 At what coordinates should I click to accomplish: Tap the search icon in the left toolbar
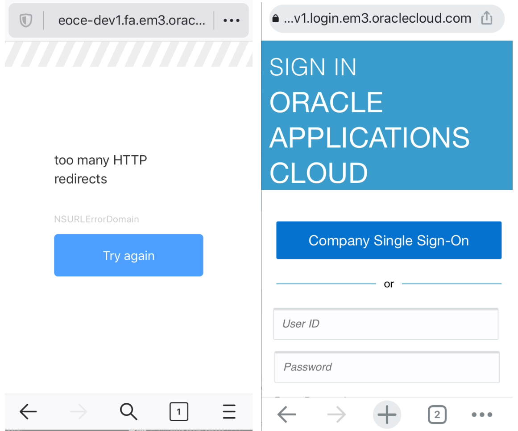(128, 411)
